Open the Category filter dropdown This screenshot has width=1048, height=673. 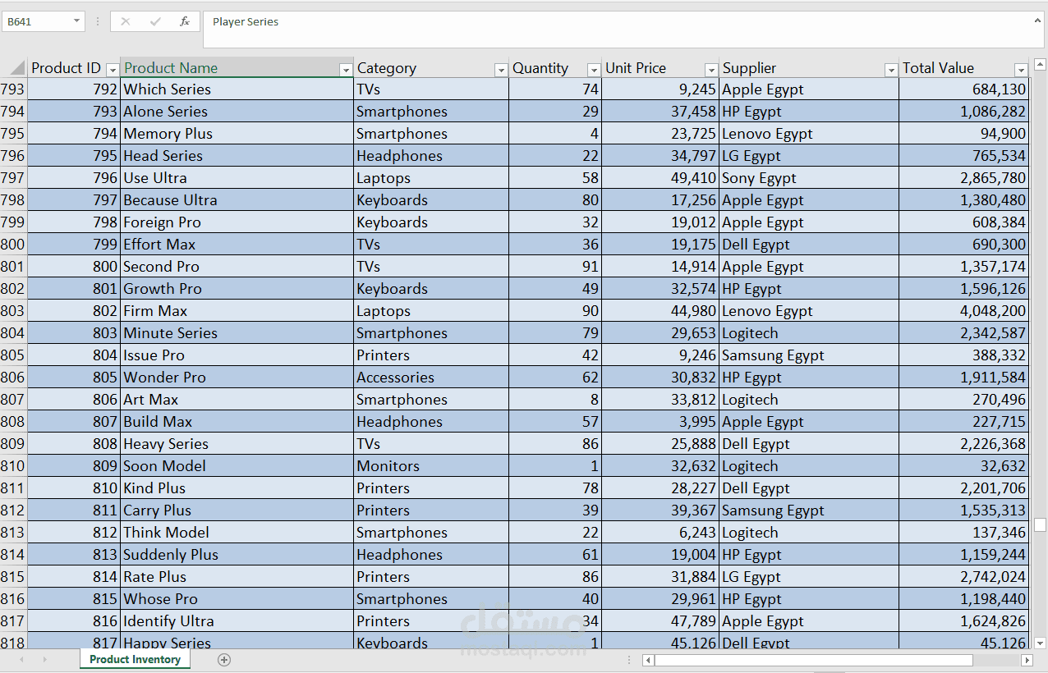coord(501,70)
